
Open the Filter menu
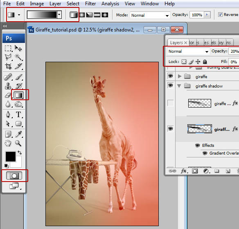[x=90, y=4]
